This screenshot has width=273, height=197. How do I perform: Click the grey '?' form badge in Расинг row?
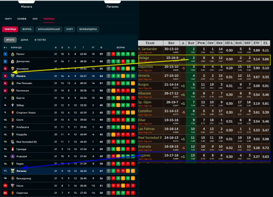pyautogui.click(x=109, y=54)
